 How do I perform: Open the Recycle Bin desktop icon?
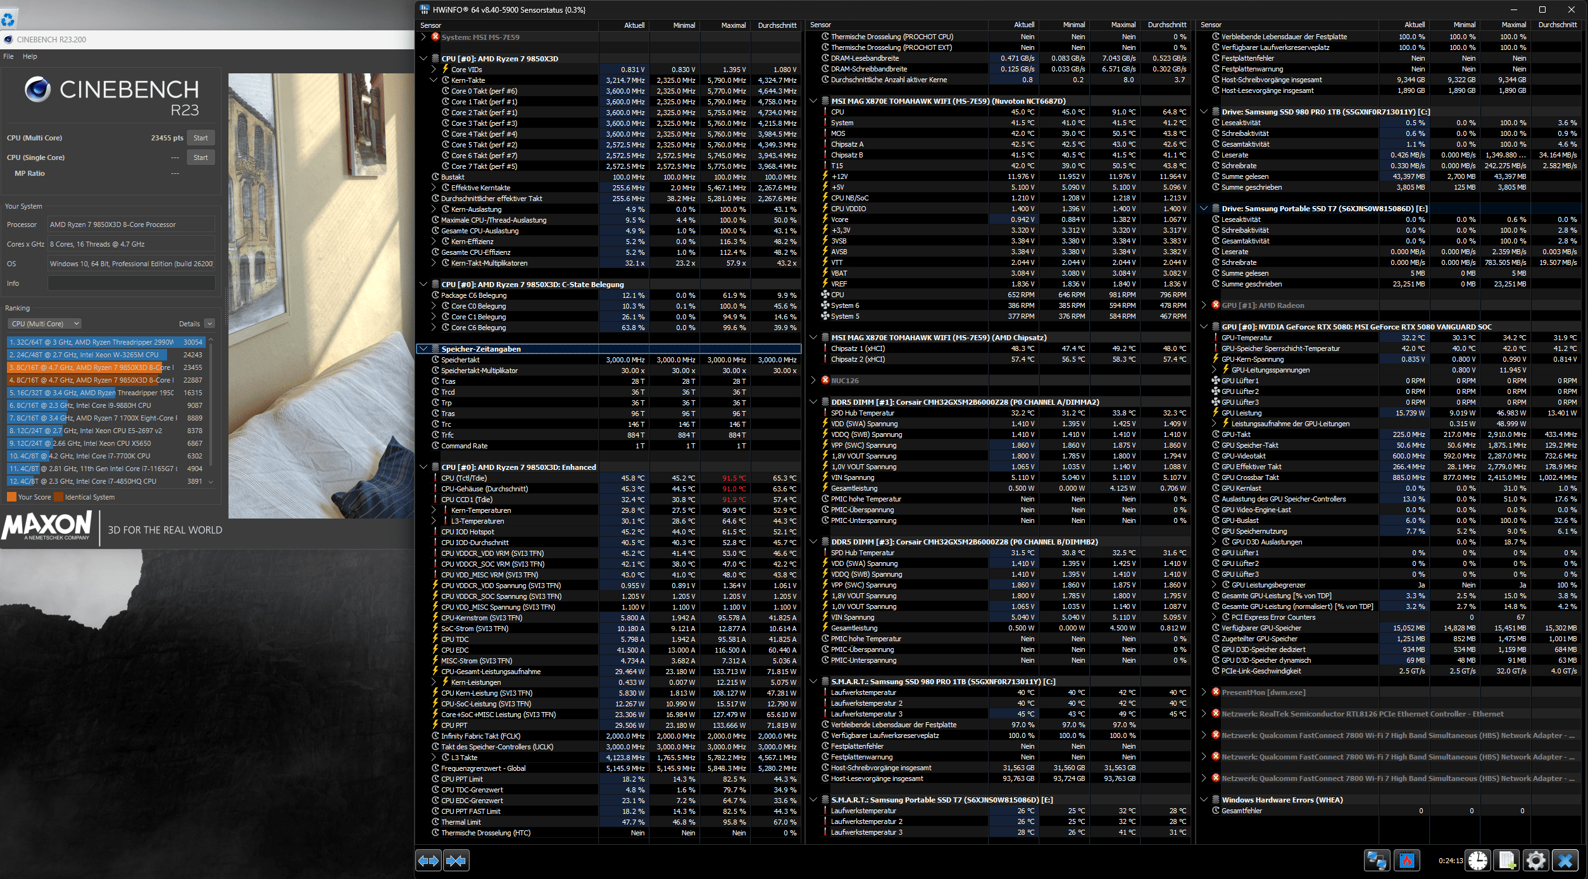tap(8, 19)
